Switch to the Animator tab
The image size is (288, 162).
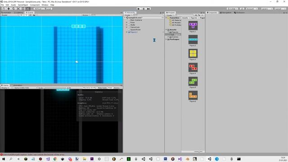(7, 13)
